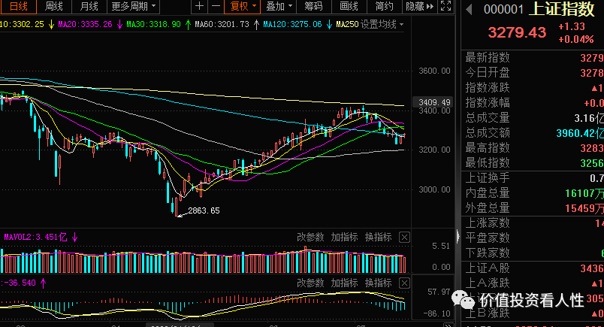
Task: Click the MA120 value label
Action: (292, 24)
